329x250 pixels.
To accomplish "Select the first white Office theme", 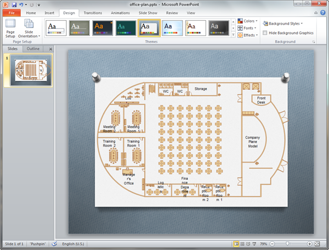I will click(x=56, y=27).
